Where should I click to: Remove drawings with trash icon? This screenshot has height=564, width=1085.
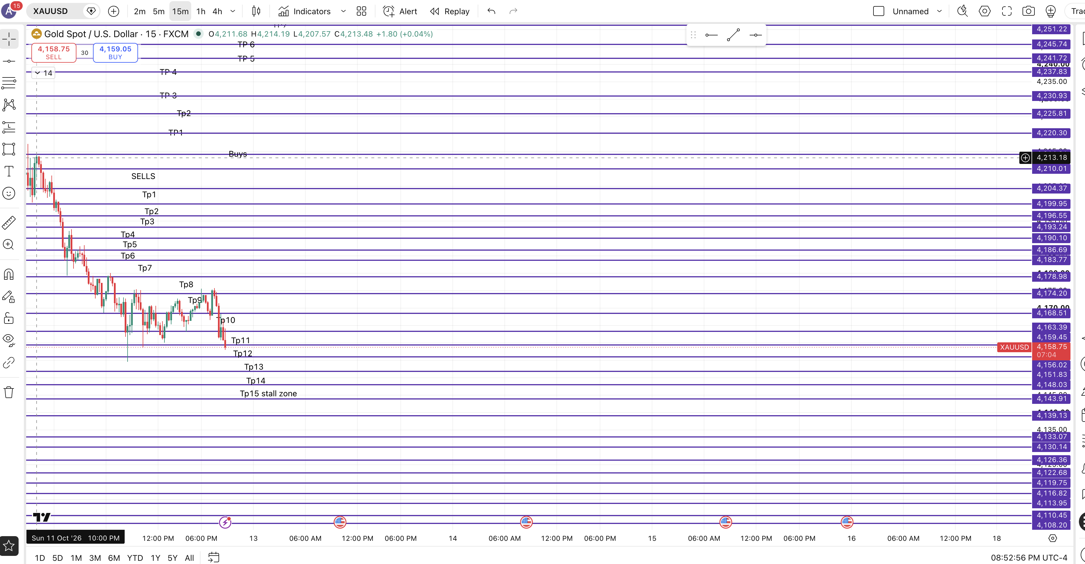(9, 393)
